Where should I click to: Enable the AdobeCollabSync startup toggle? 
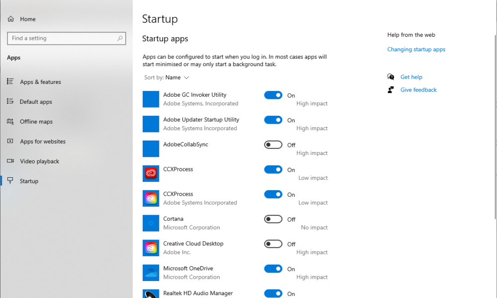(273, 145)
